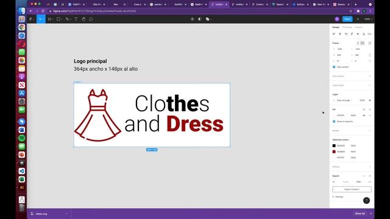Image resolution: width=390 pixels, height=219 pixels.
Task: Click the Resize to fit icon
Action: coord(370,43)
